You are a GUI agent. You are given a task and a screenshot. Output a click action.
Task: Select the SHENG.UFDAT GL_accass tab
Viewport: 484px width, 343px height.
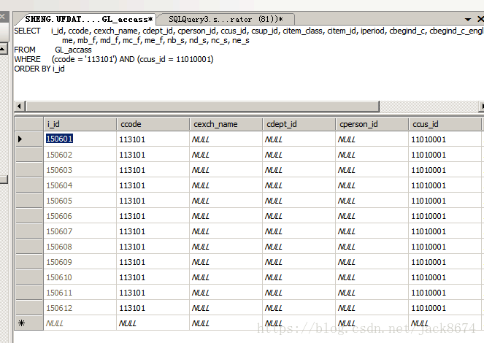[89, 18]
